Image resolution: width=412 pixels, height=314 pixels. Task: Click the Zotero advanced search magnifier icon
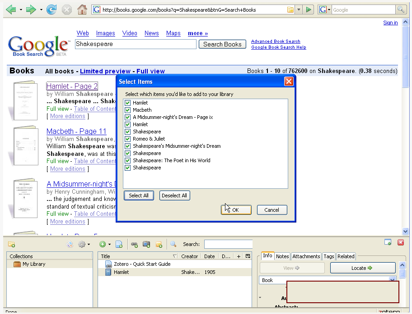[173, 244]
